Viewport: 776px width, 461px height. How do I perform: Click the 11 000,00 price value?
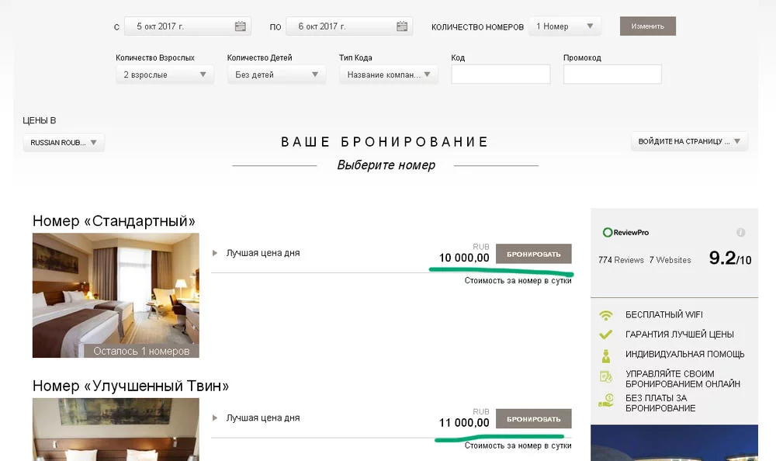[x=464, y=423]
